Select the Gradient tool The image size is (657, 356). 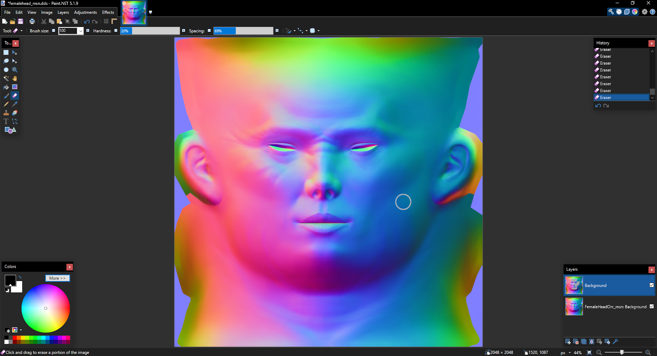15,87
